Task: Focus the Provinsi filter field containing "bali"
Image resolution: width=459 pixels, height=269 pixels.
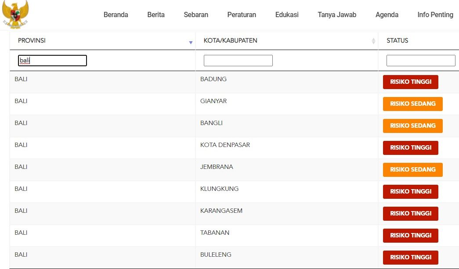Action: [52, 61]
